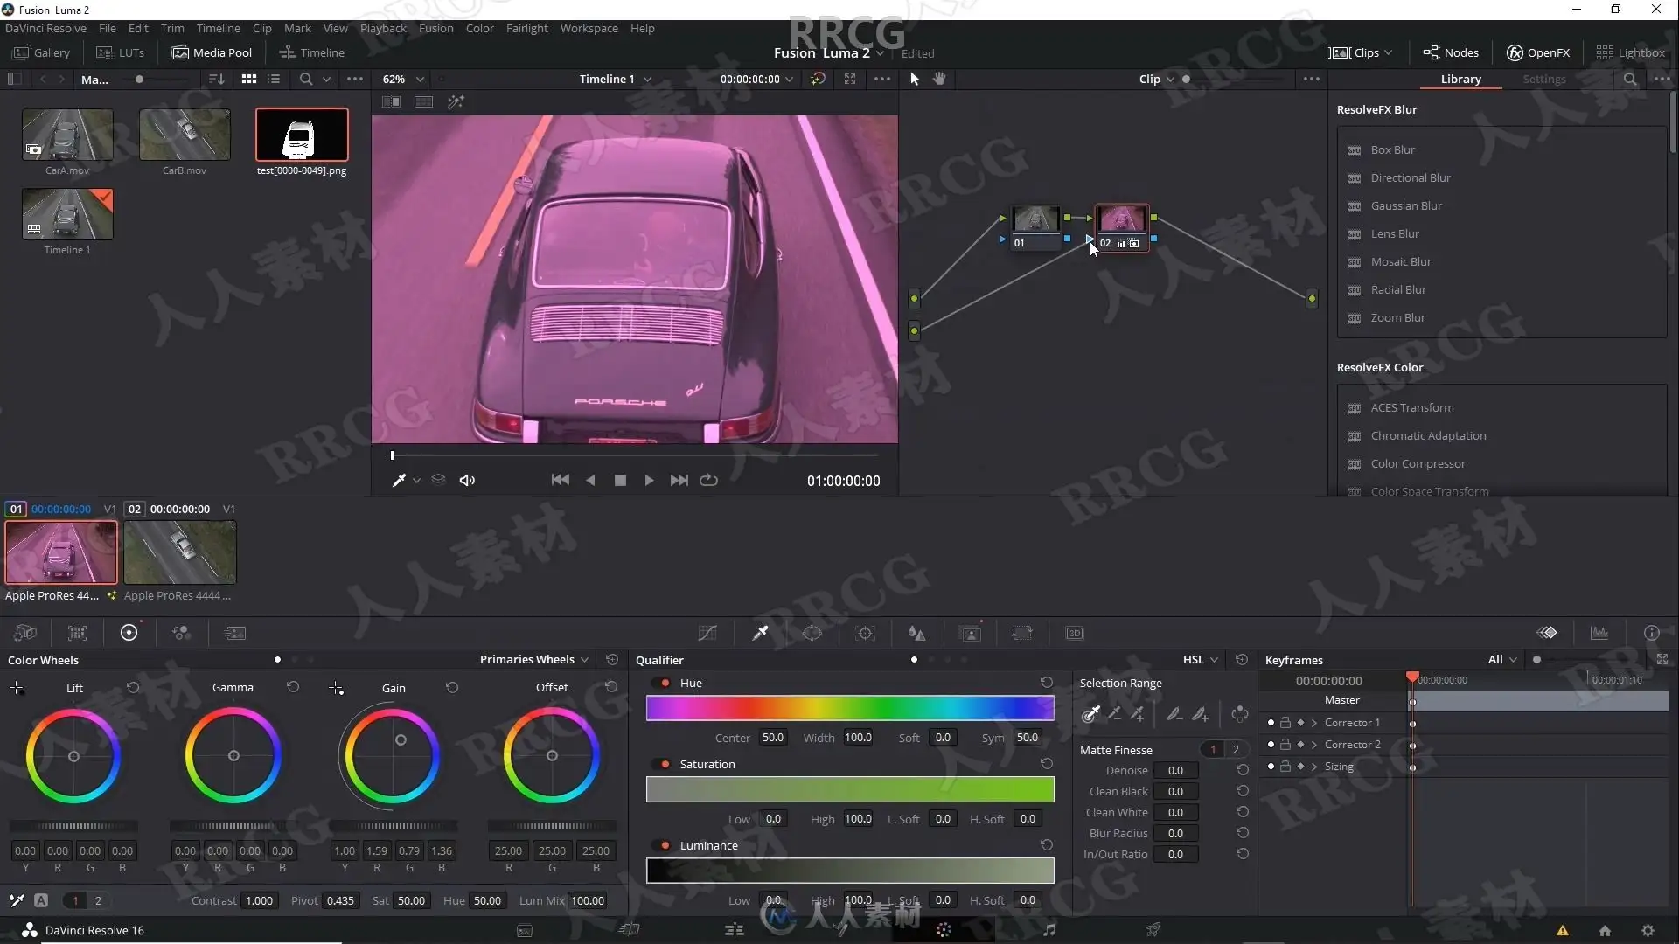Open Primaries Wheels mode dropdown
1679x944 pixels.
(534, 660)
